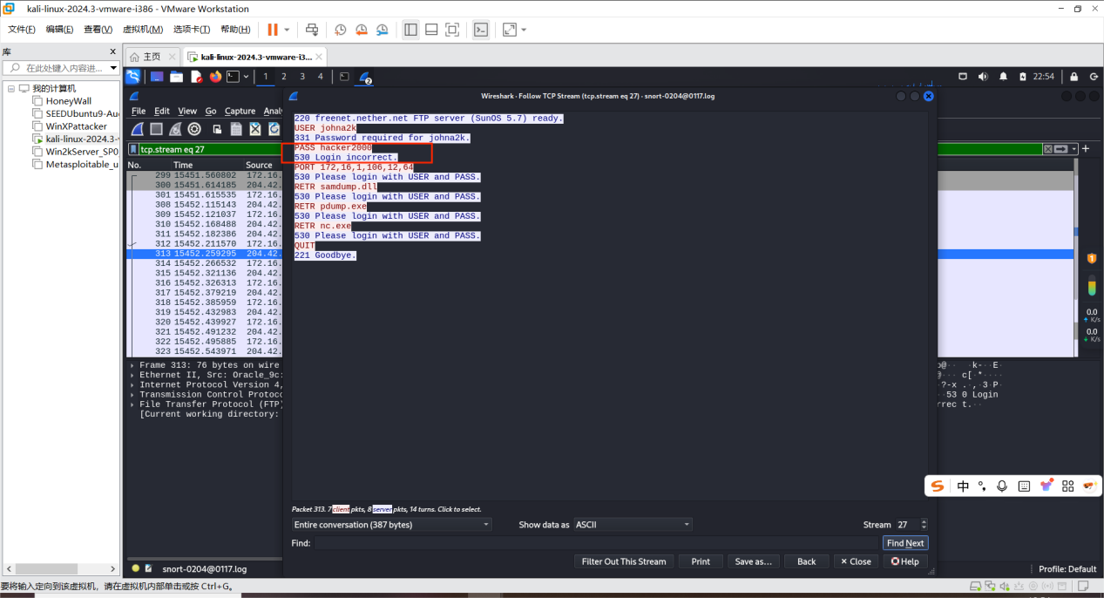Open the VMware snapshot manager icon
The image size is (1104, 598).
[x=383, y=30]
